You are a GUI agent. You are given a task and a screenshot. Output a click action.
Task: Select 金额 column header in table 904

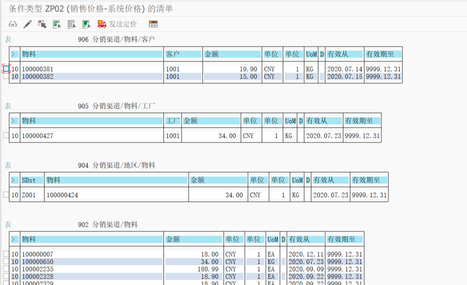coord(218,180)
